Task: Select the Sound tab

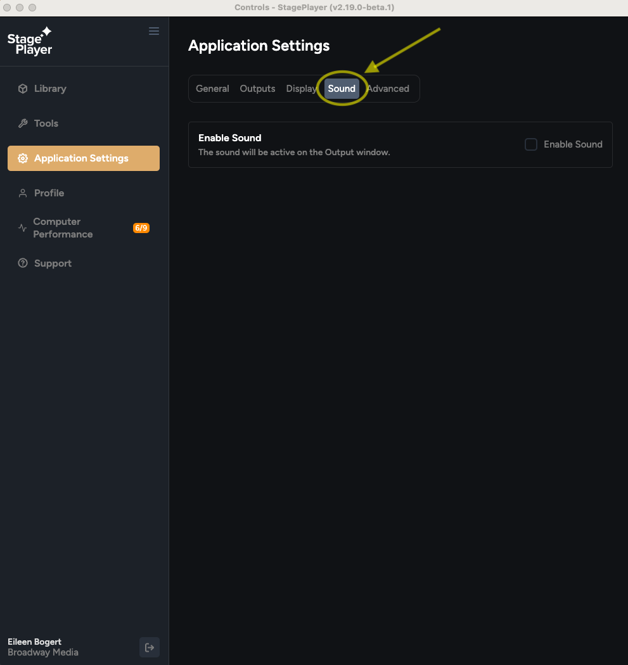Action: click(x=342, y=89)
